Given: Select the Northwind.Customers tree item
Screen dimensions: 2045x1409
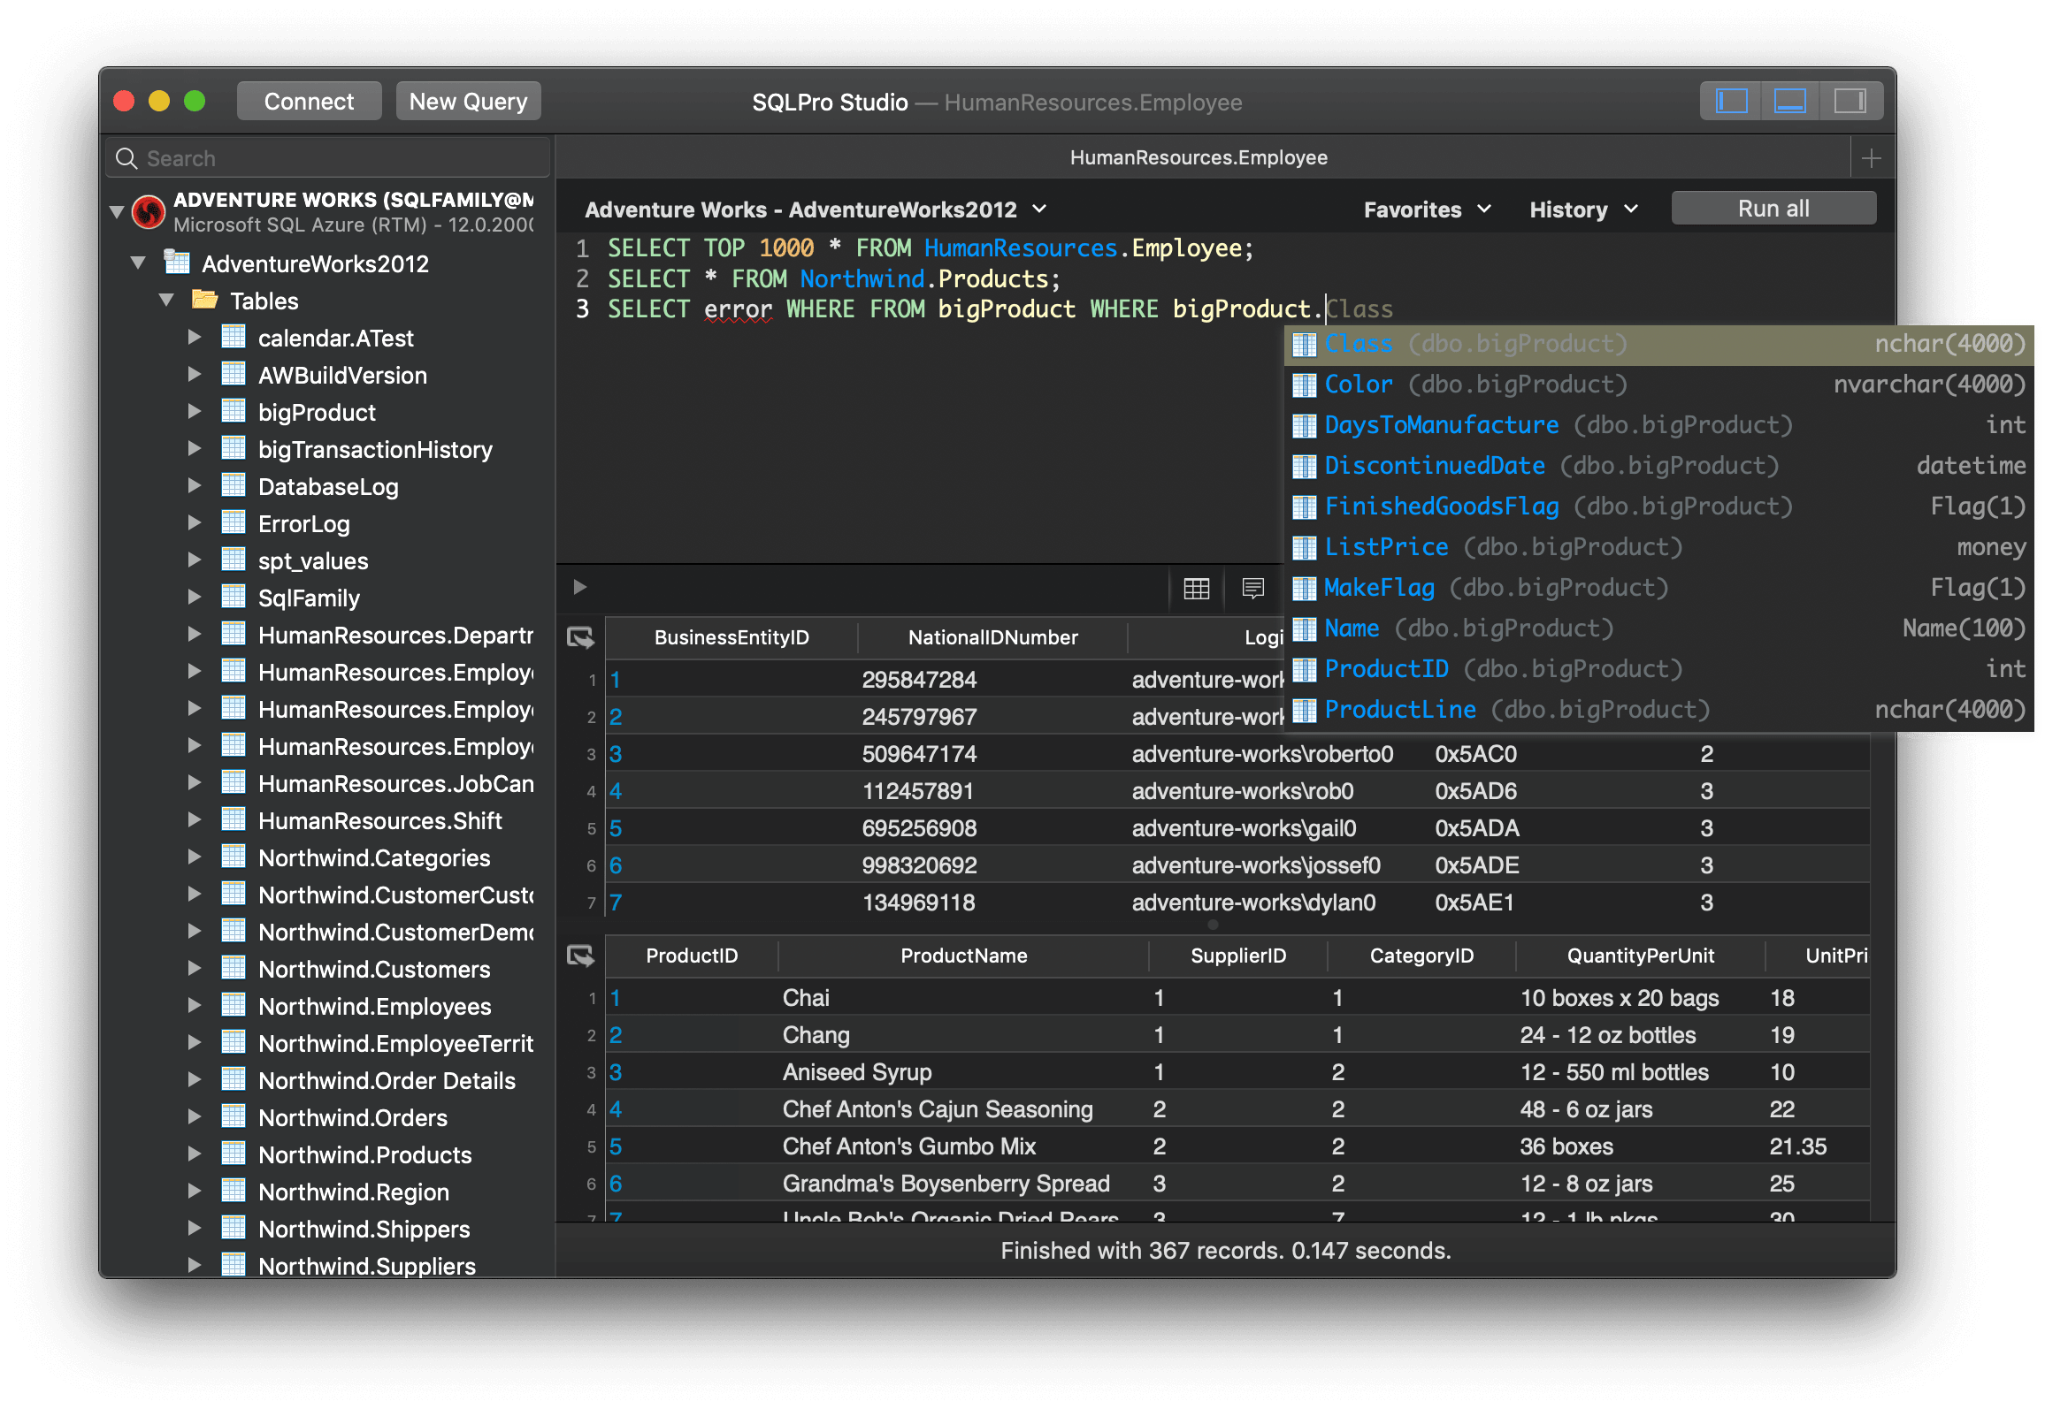Looking at the screenshot, I should pos(374,969).
